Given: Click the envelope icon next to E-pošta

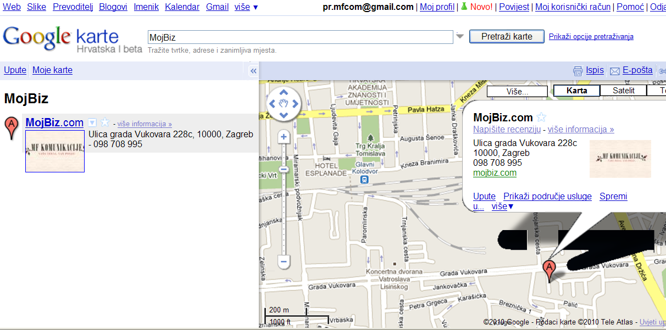Looking at the screenshot, I should click(x=615, y=71).
